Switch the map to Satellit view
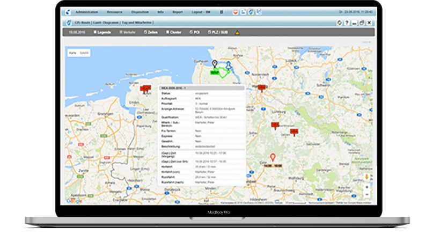The image size is (433, 234). click(x=84, y=53)
